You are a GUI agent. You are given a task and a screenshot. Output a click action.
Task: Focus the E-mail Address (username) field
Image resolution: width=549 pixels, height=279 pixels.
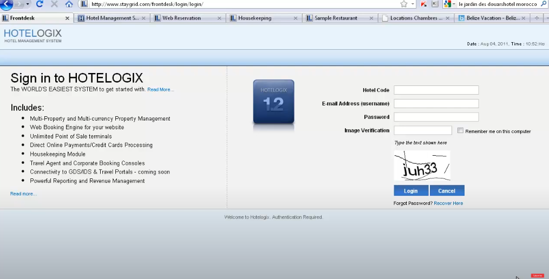[x=436, y=103]
